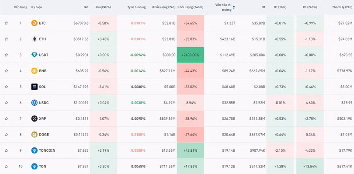
Task: Select the ETH price $3517.56
Action: coord(81,39)
